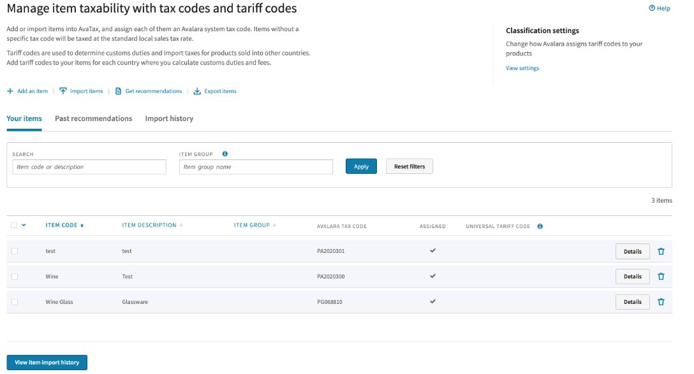Click the assigned checkmark in 'Wine Glass' row

click(x=433, y=301)
